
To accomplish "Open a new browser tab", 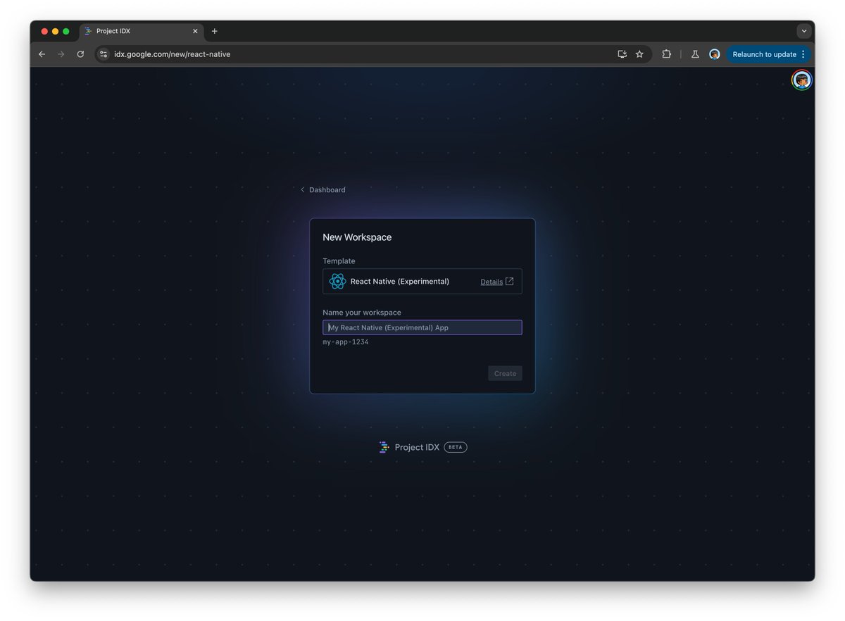I will click(214, 31).
